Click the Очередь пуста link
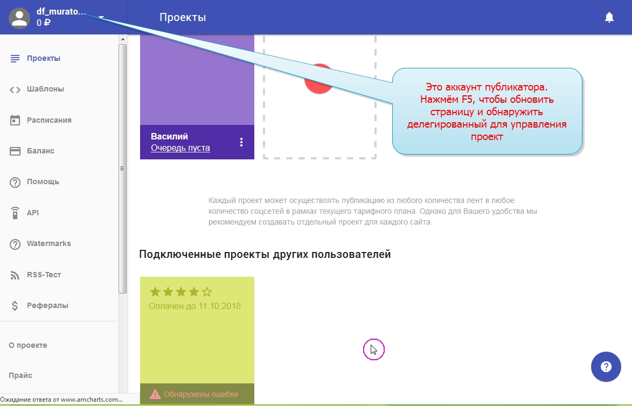Image resolution: width=632 pixels, height=406 pixels. (x=180, y=148)
